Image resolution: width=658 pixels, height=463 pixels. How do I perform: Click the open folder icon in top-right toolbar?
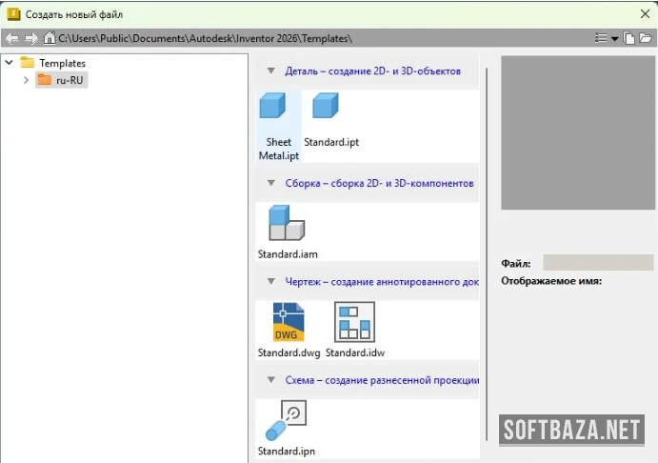[x=645, y=38]
